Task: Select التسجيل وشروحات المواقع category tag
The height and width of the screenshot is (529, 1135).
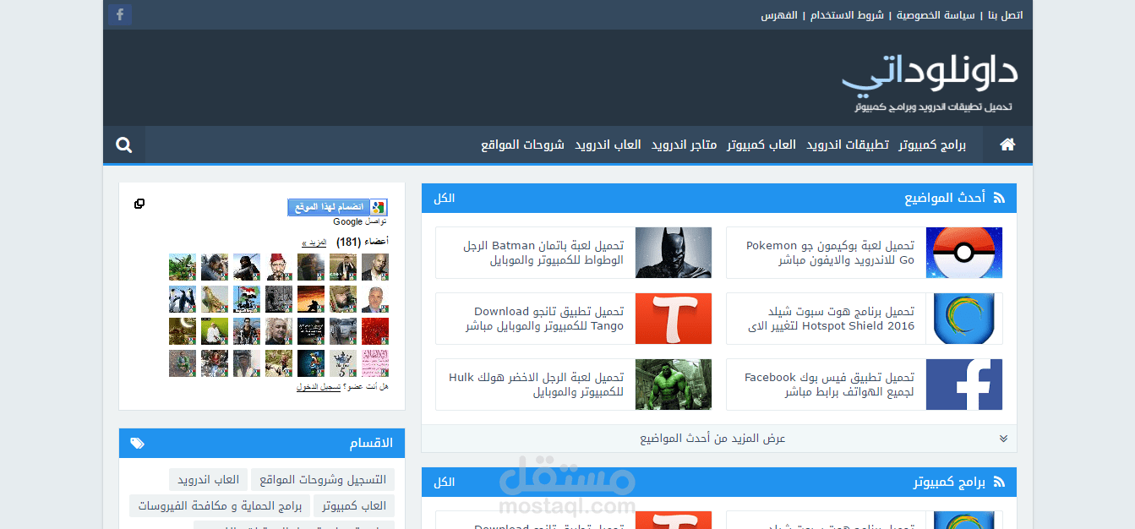Action: coord(323,479)
